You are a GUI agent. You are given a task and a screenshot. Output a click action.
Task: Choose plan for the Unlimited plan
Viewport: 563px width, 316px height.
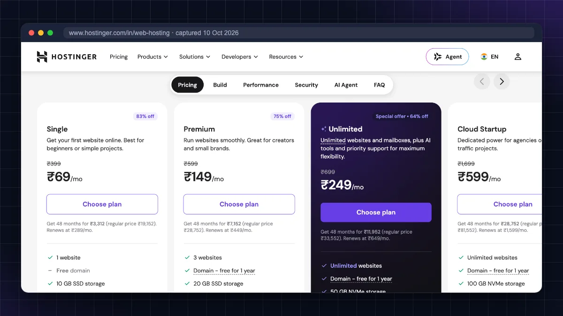[x=376, y=212]
